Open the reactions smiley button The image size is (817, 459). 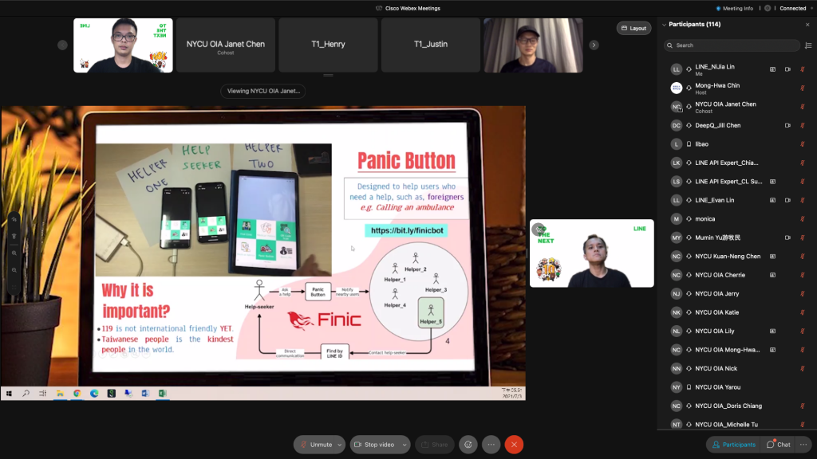coord(468,445)
